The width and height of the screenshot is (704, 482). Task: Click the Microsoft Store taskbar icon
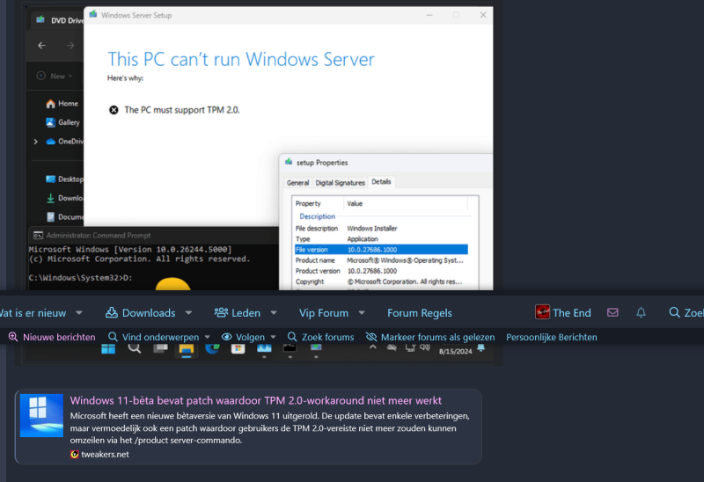coord(238,349)
